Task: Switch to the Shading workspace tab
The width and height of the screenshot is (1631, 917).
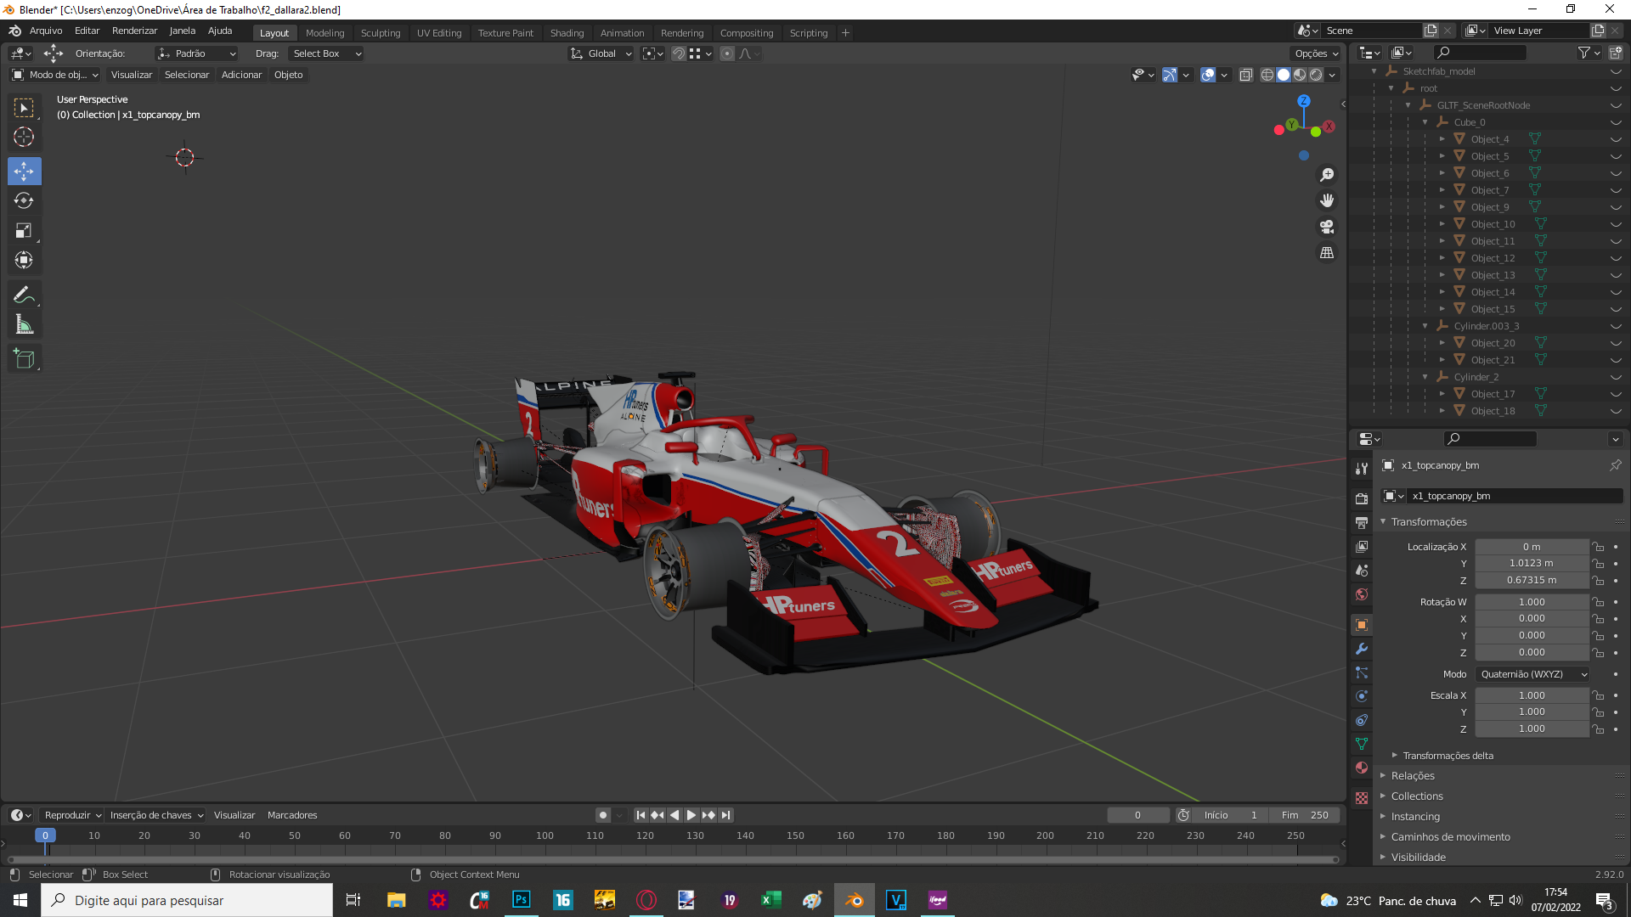Action: tap(567, 33)
